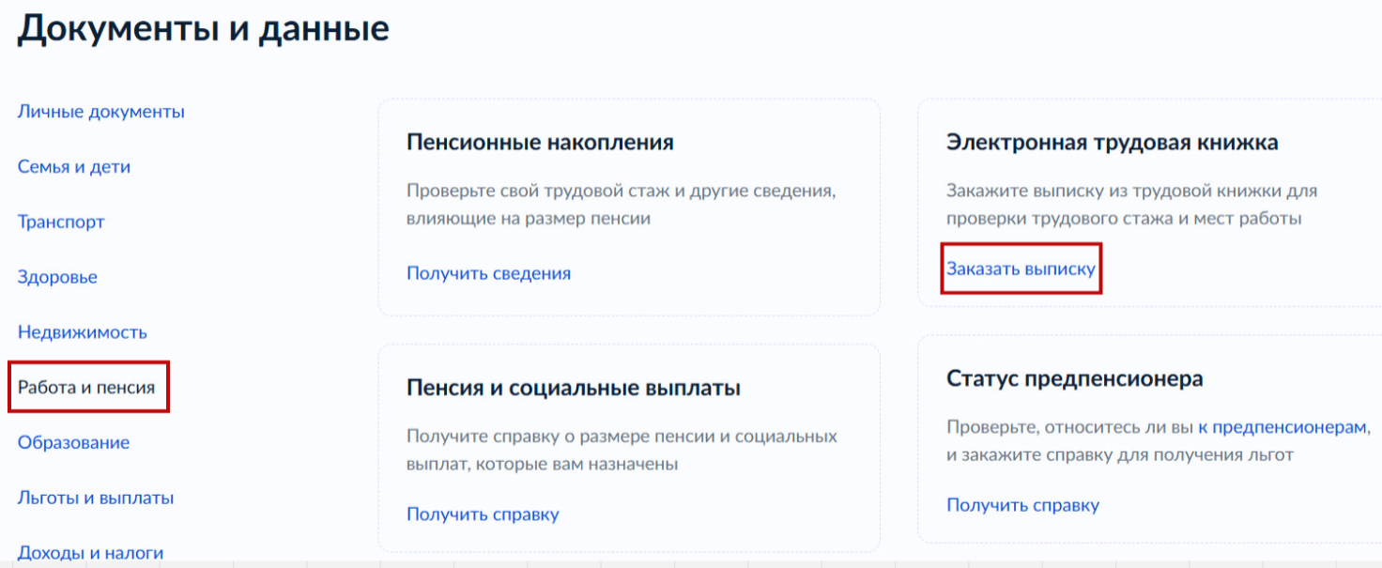Select the Образование sidebar item
This screenshot has width=1382, height=568.
72,441
